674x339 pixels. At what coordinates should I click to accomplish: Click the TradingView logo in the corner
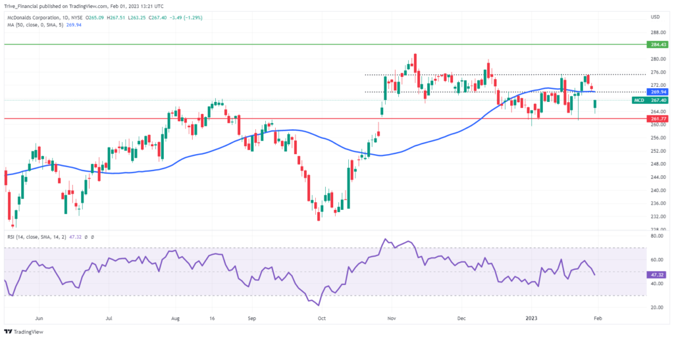pos(24,332)
